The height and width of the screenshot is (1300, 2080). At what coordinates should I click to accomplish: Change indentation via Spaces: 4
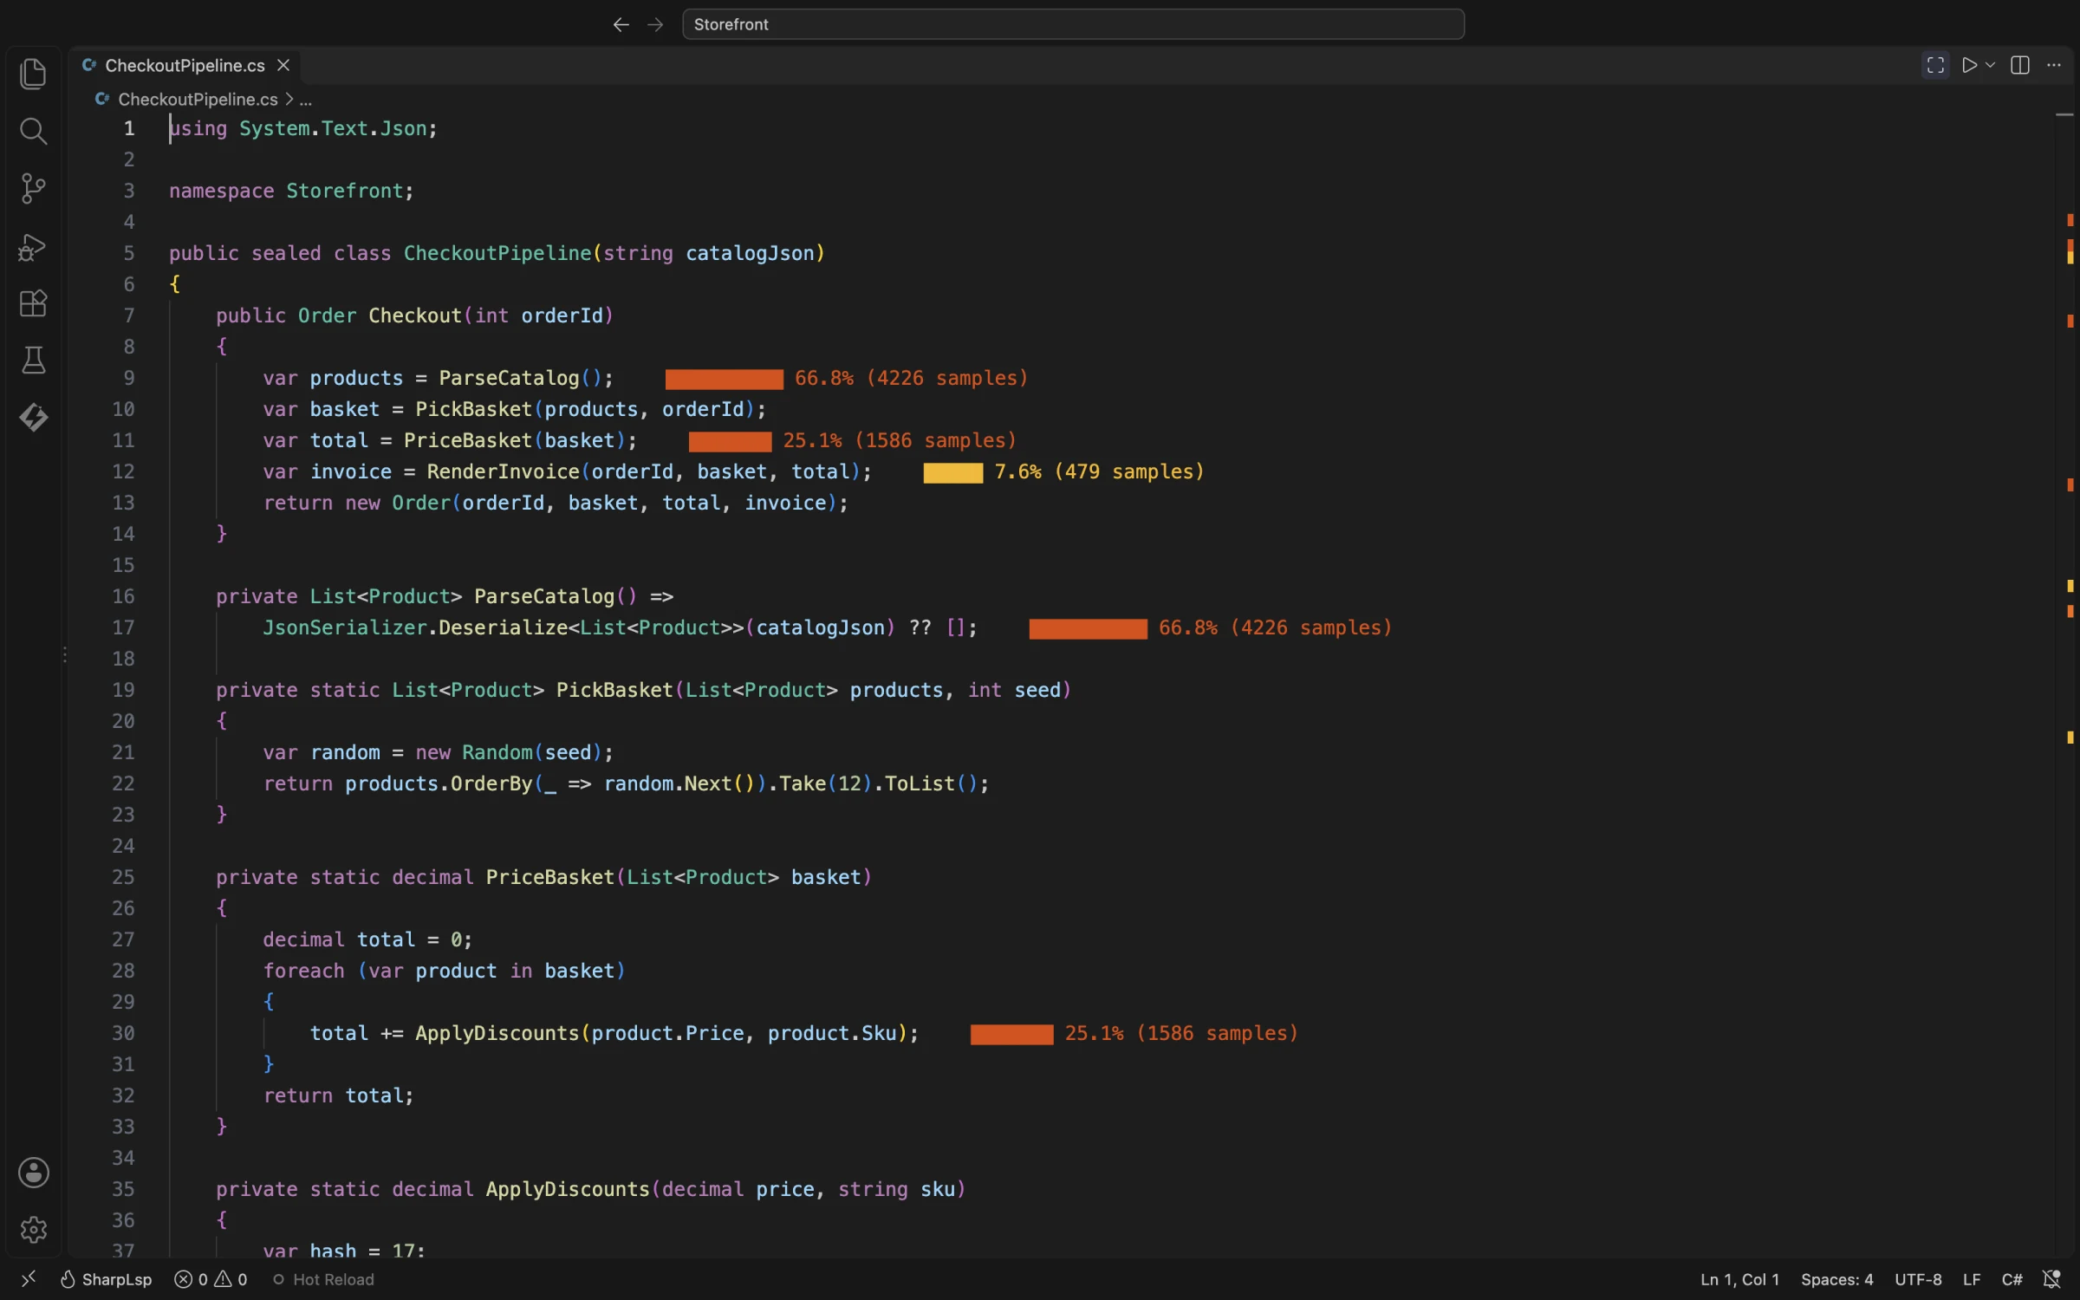click(1836, 1279)
